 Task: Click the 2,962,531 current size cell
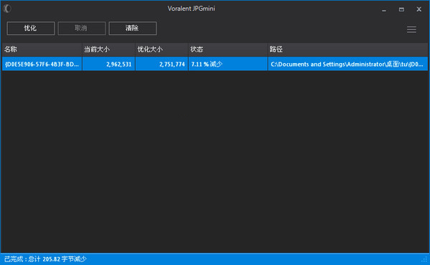108,64
